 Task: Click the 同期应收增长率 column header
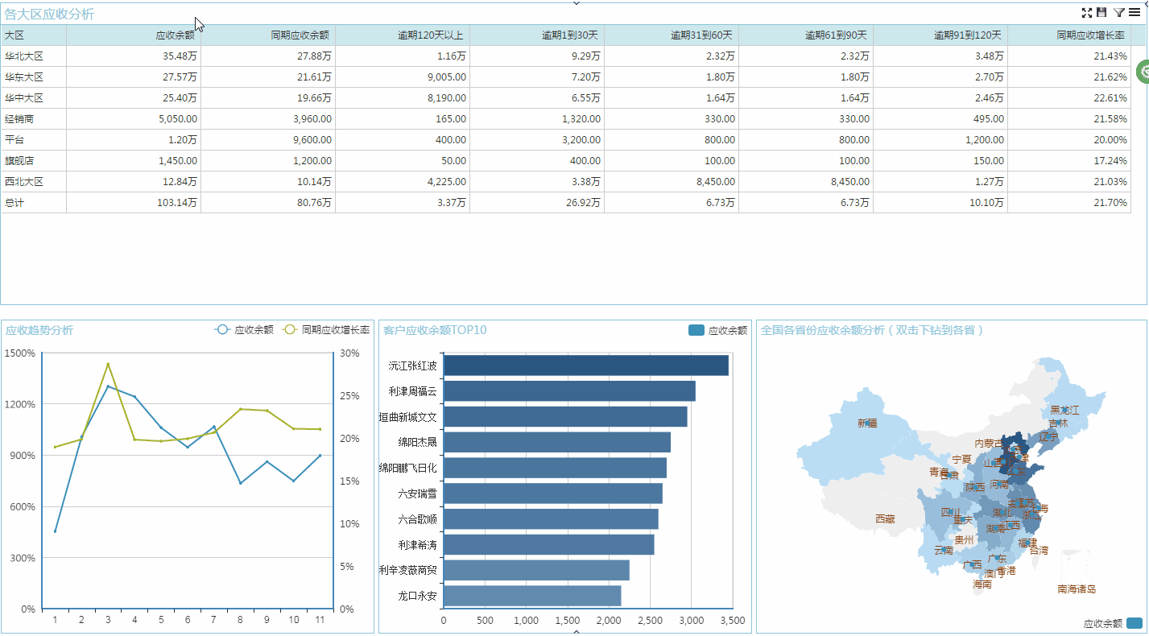[x=1090, y=35]
